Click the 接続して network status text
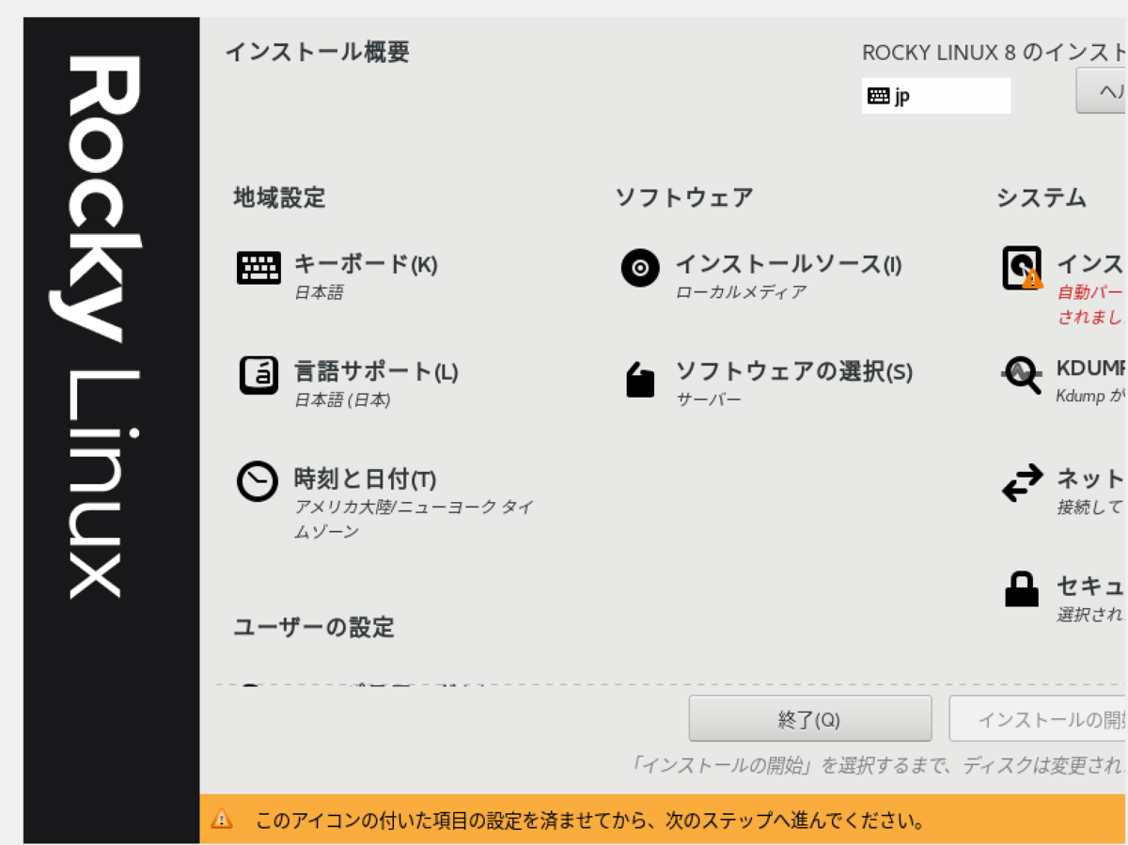Image resolution: width=1128 pixels, height=845 pixels. (x=1090, y=507)
